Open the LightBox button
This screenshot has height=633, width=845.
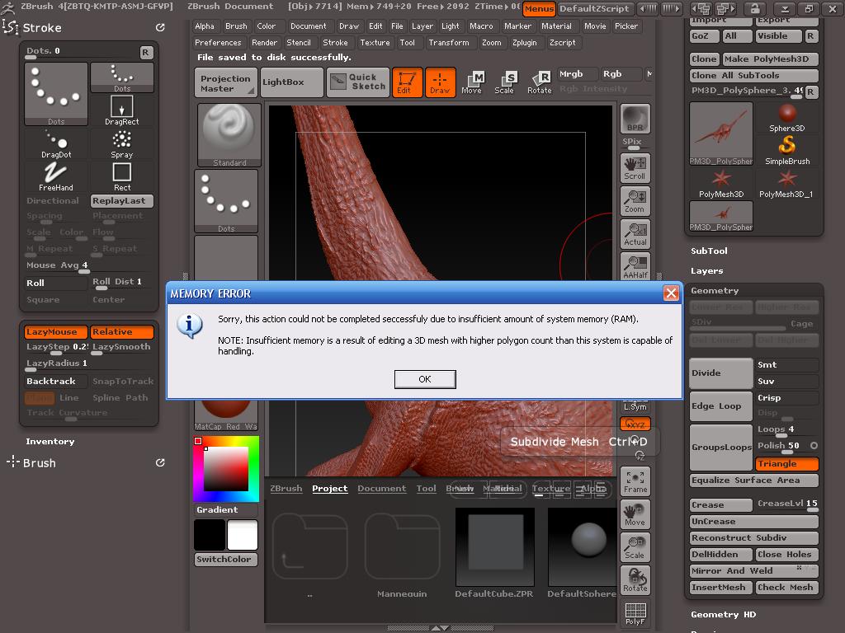pos(291,82)
